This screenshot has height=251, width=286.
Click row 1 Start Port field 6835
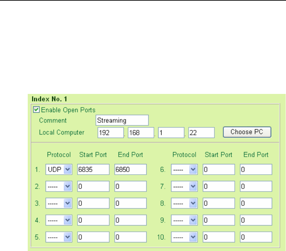(93, 169)
